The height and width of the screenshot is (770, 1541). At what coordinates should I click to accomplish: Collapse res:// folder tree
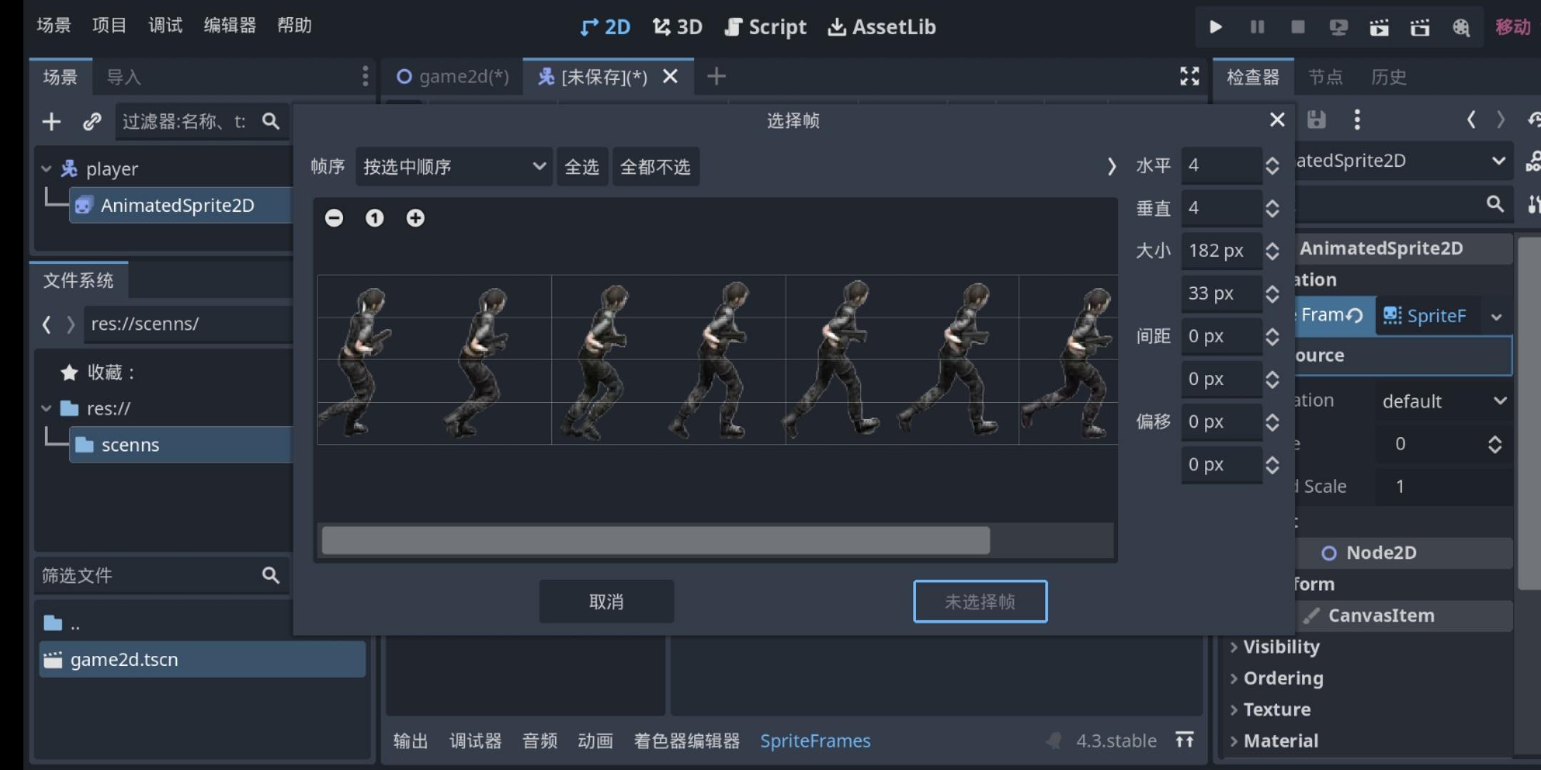[x=46, y=409]
